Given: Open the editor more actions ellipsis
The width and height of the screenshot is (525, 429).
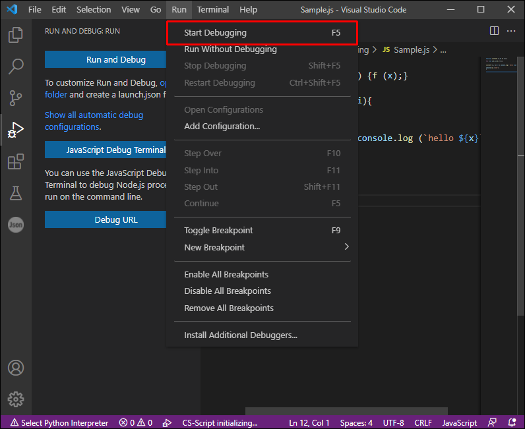Looking at the screenshot, I should 511,31.
